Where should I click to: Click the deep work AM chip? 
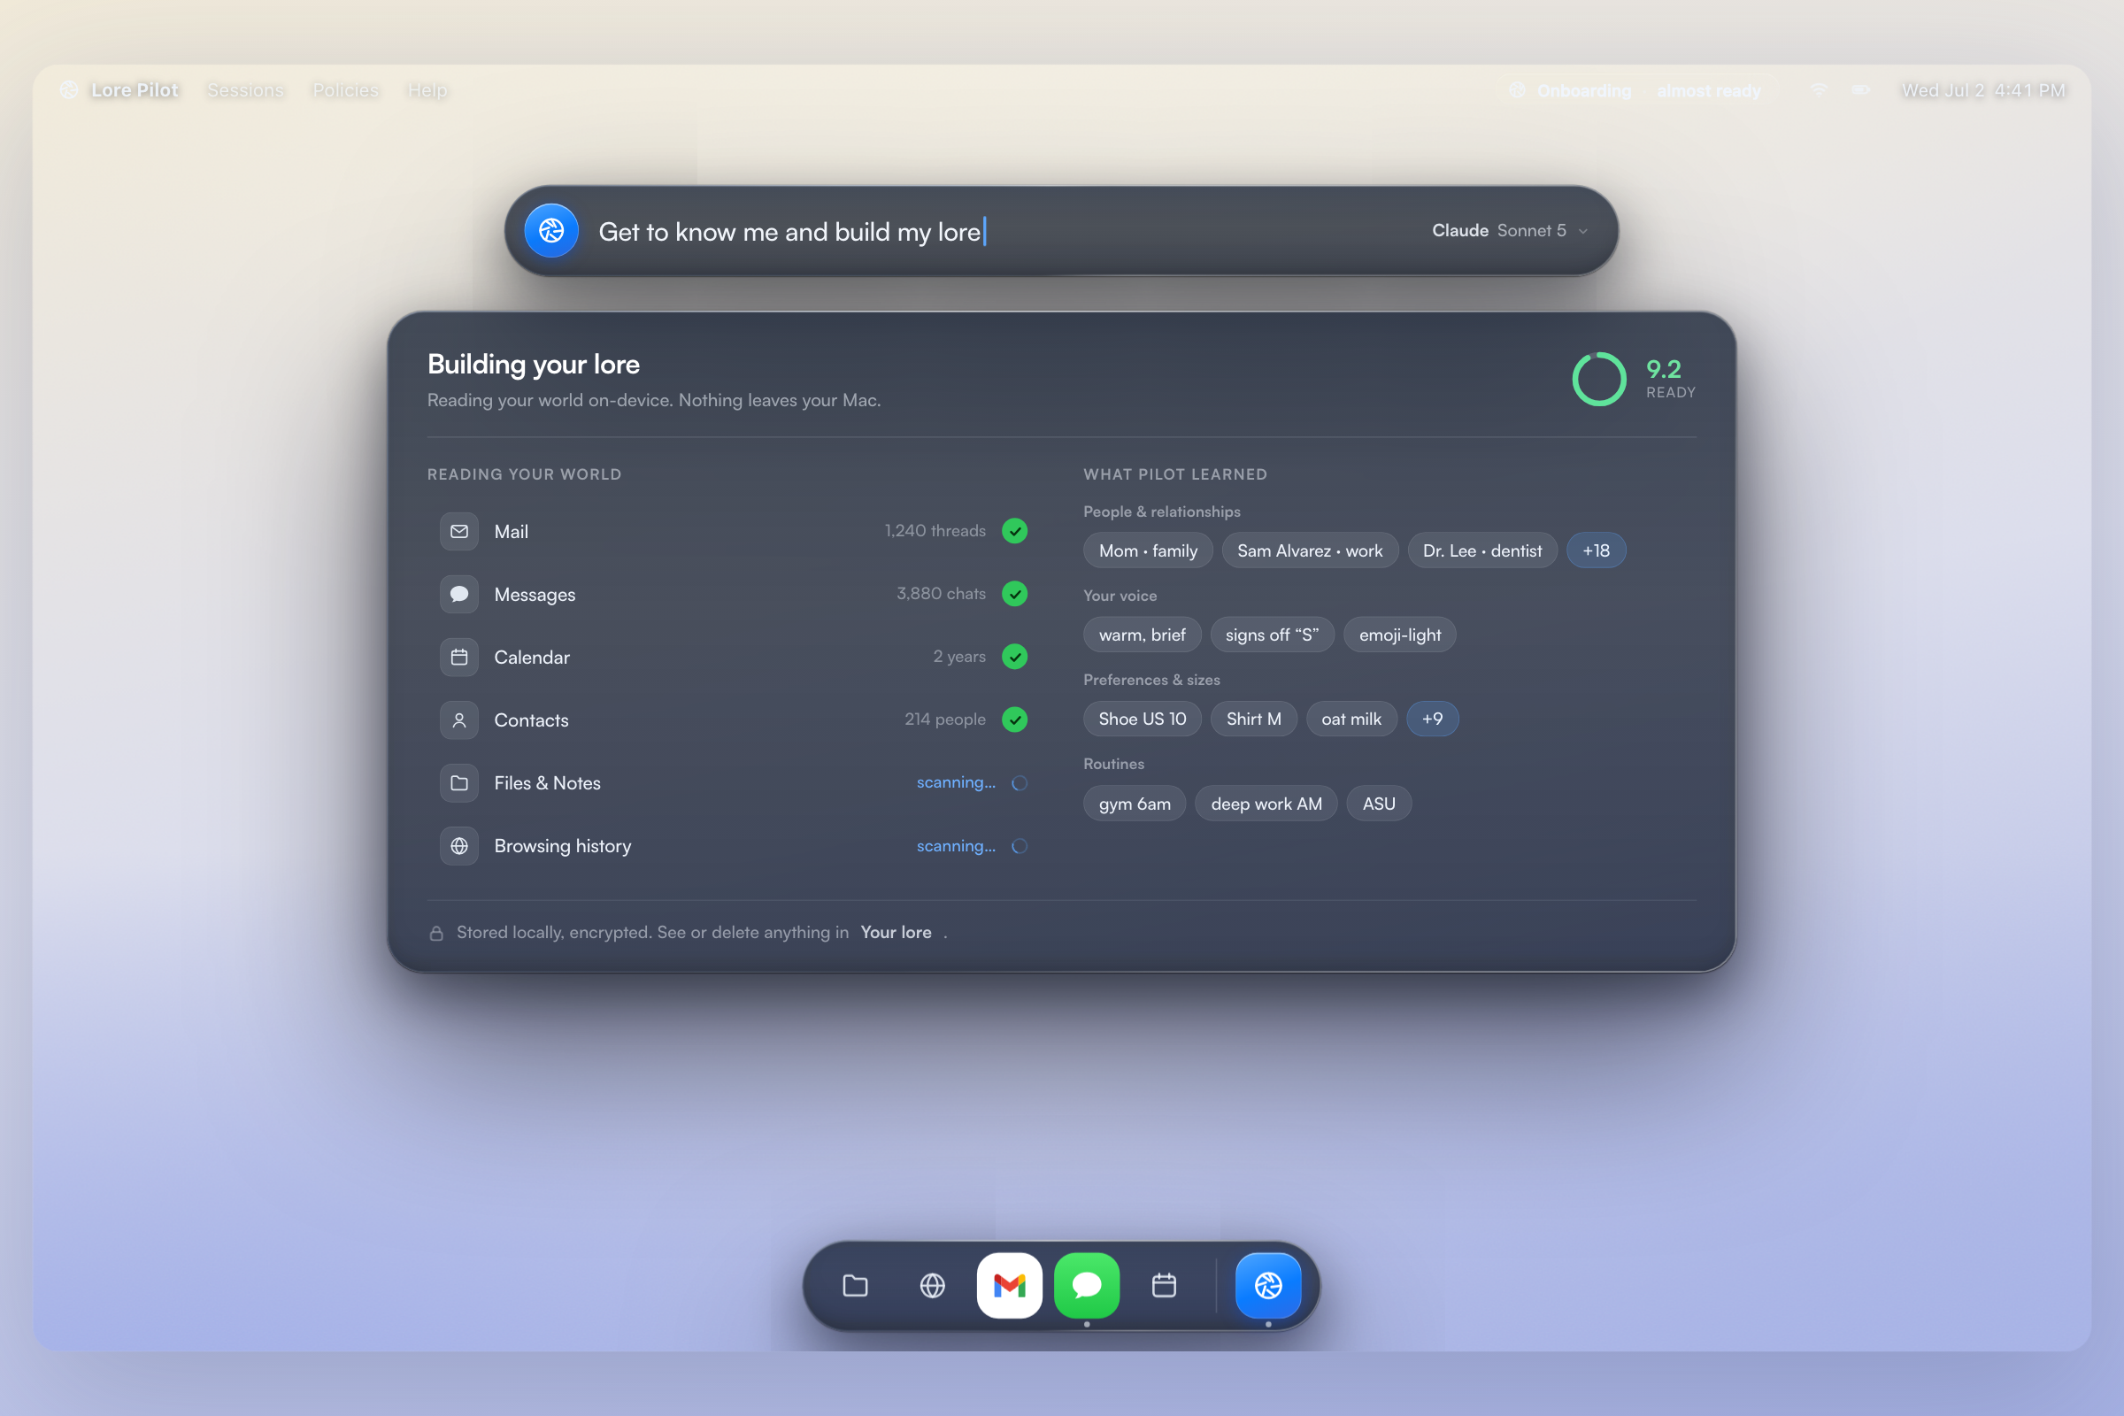(1266, 804)
